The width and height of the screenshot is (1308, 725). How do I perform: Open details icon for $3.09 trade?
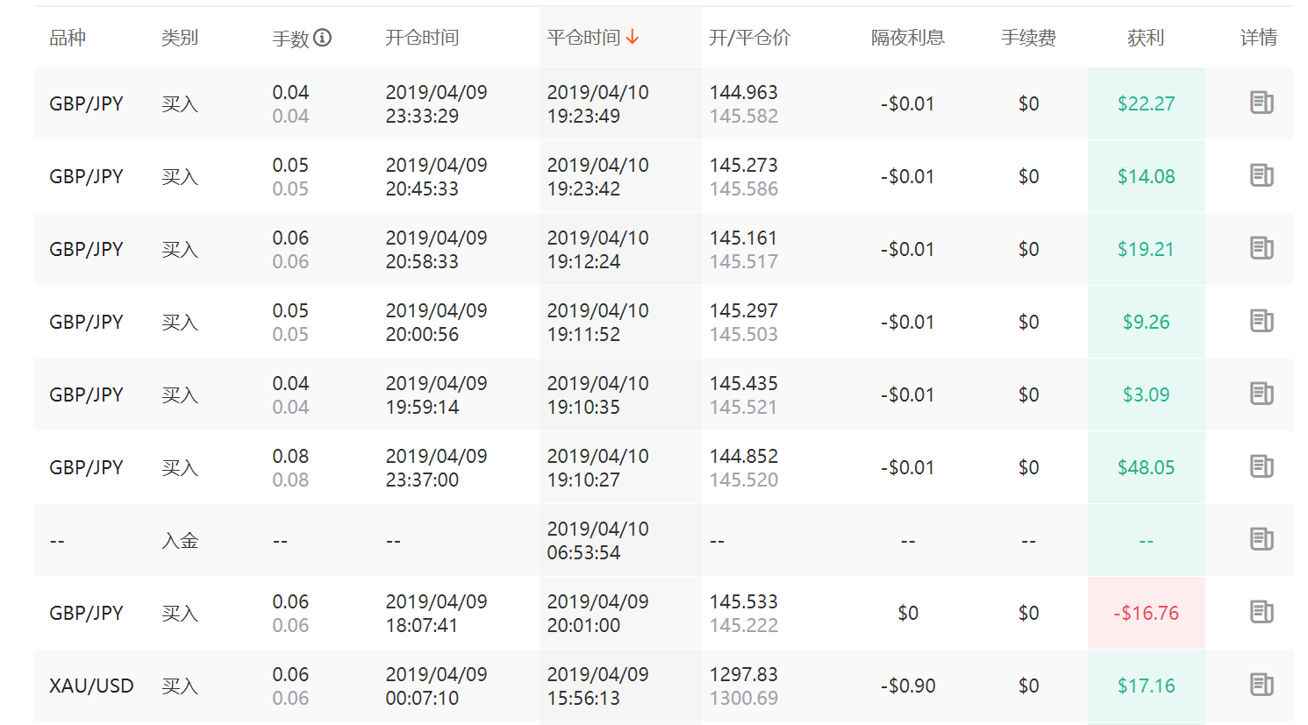pos(1261,394)
